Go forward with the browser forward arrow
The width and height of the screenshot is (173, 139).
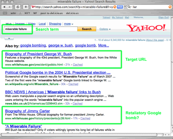[x=10, y=7]
